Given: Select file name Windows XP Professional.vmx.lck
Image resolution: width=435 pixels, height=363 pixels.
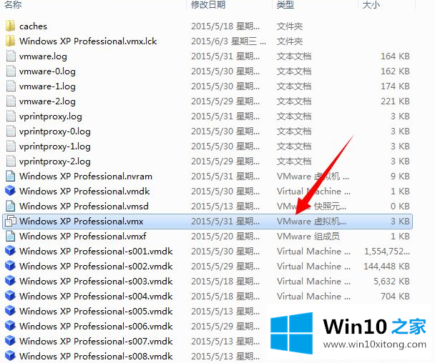Looking at the screenshot, I should pos(88,41).
